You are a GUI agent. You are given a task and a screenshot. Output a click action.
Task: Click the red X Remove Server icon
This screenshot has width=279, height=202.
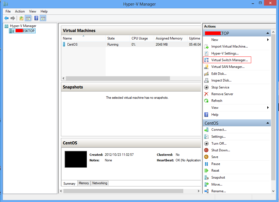tap(206, 94)
